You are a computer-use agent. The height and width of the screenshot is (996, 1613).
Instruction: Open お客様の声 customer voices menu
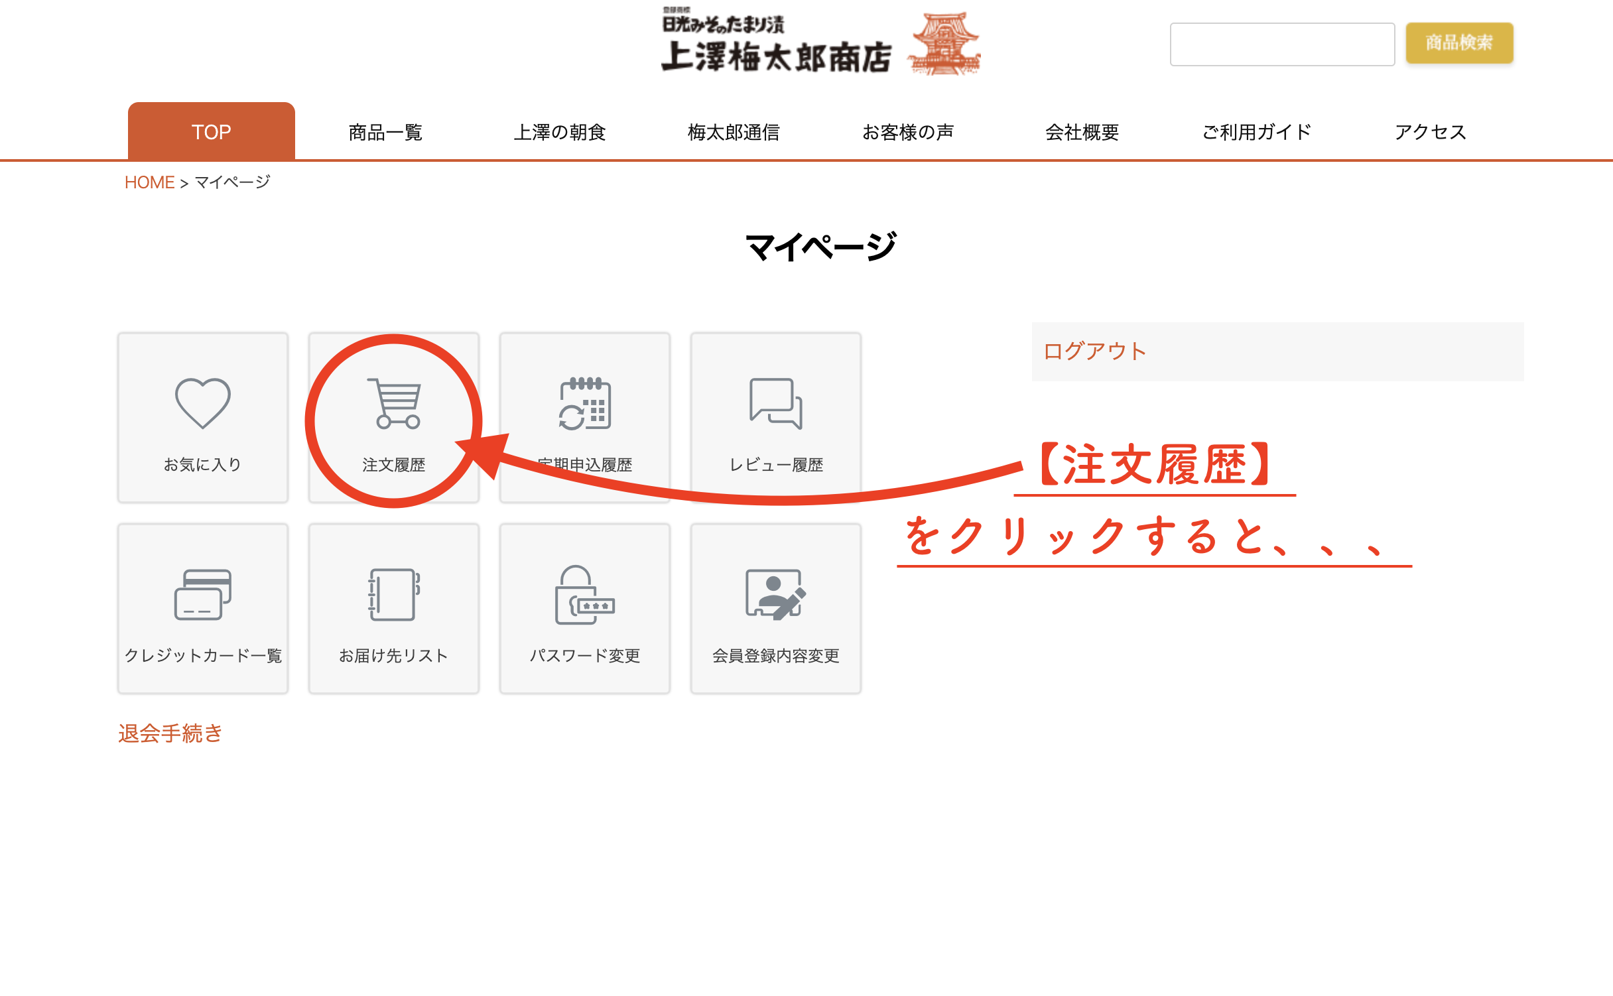tap(907, 132)
